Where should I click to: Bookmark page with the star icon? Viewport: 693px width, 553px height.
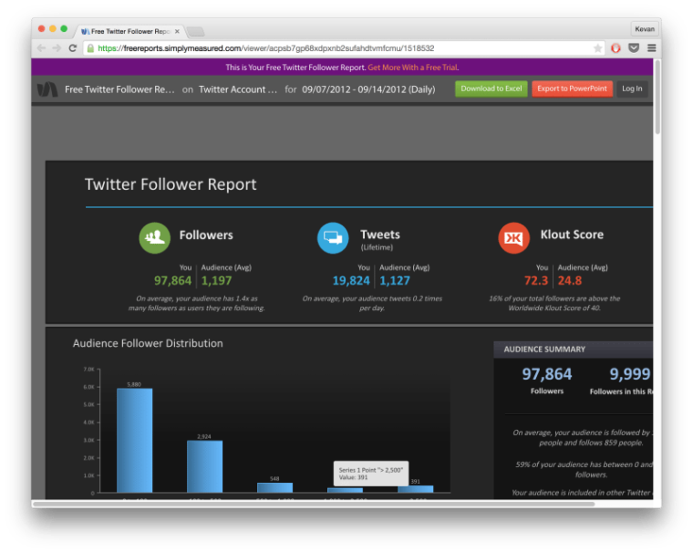pyautogui.click(x=597, y=48)
